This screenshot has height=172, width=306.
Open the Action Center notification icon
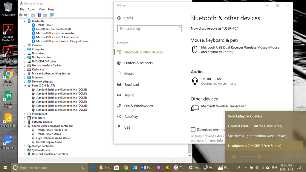point(299,168)
